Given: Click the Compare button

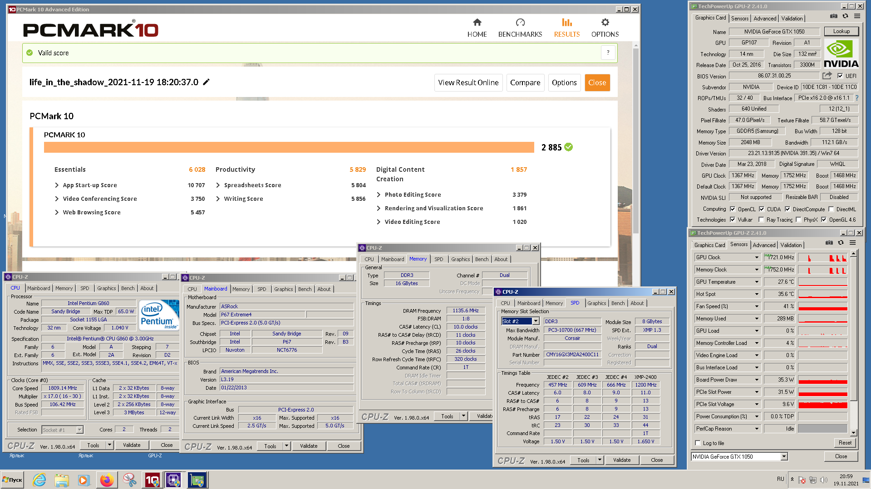Looking at the screenshot, I should pos(525,82).
